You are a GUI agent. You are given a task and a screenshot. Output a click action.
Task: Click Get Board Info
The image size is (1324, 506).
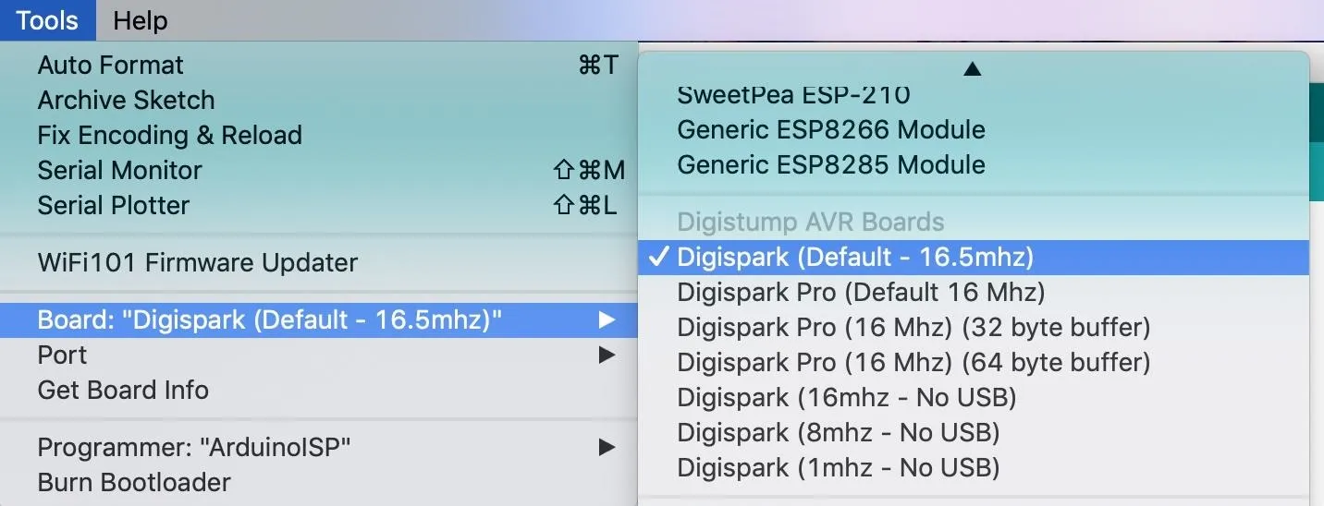(319, 391)
